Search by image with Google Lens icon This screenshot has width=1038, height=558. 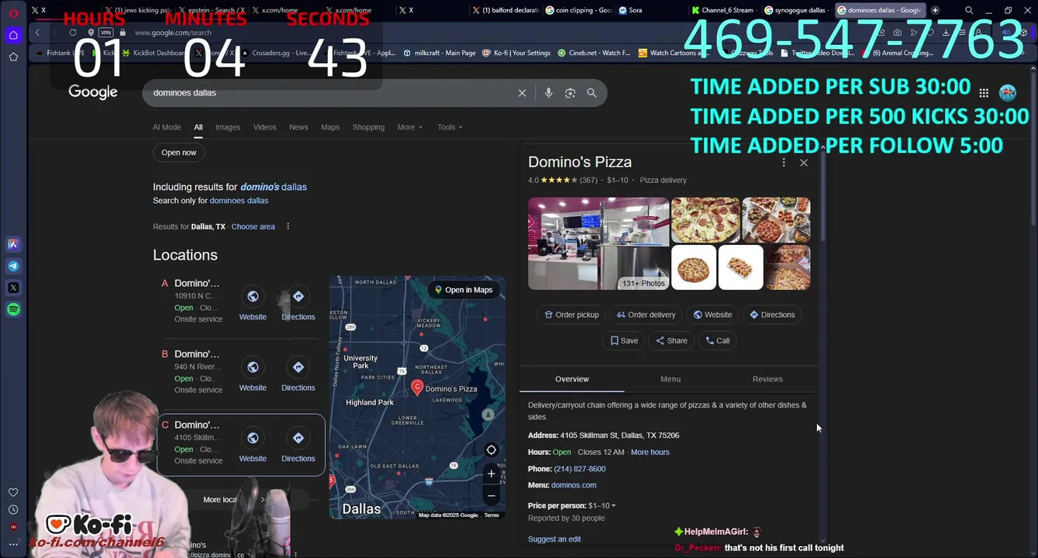(570, 93)
